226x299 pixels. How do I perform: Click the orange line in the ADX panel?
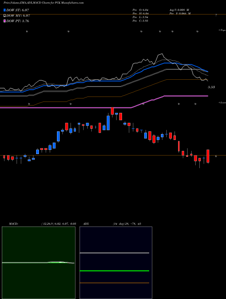[x=114, y=283]
